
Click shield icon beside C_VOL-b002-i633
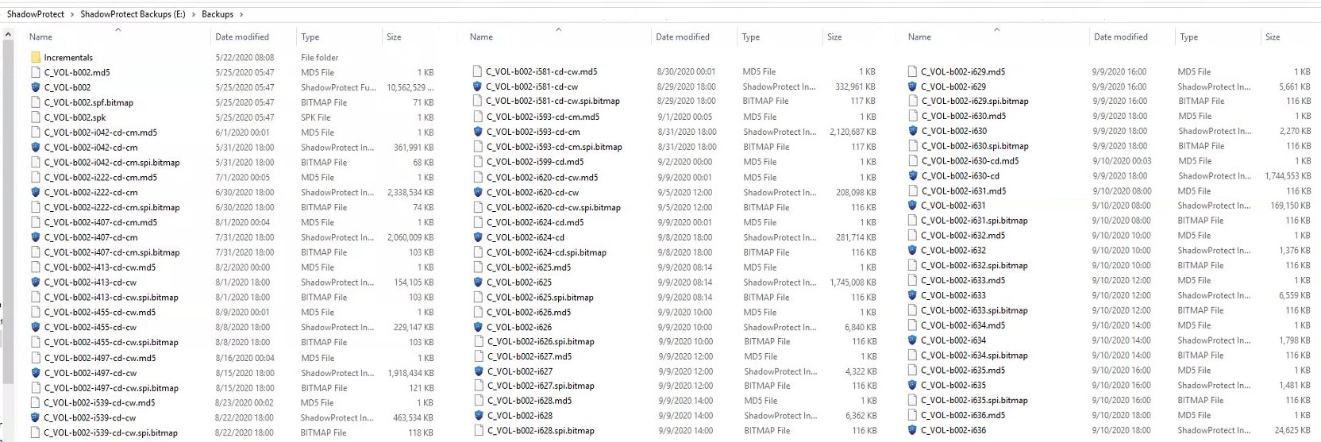click(912, 295)
